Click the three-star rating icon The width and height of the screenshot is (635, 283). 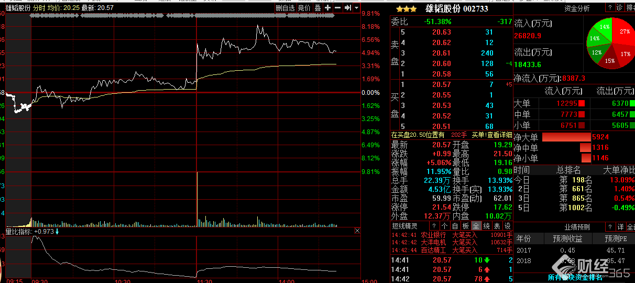(407, 9)
